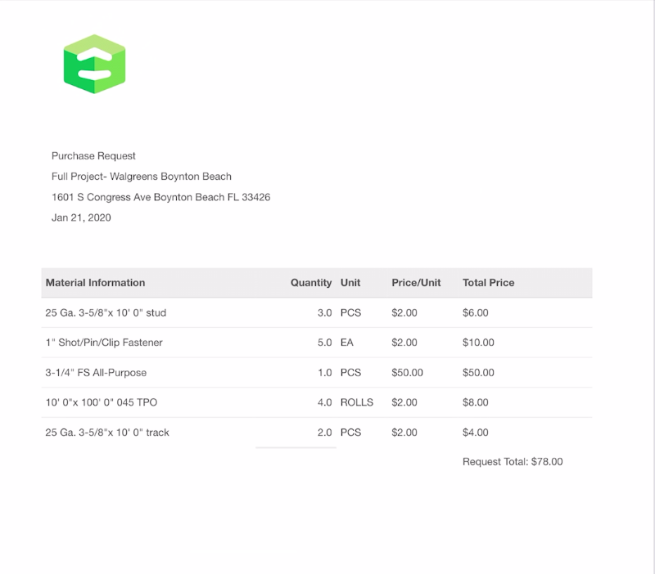The width and height of the screenshot is (655, 574).
Task: Select the 25 Ga. 3-5/8" stud row
Action: coord(106,312)
